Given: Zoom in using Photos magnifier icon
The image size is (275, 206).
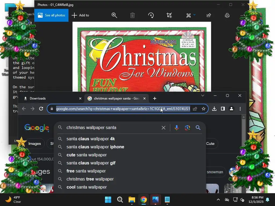Looking at the screenshot, I should [x=114, y=15].
